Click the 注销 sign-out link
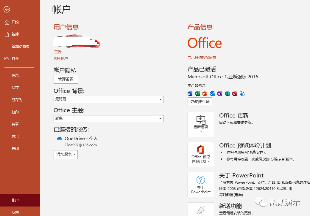The width and height of the screenshot is (310, 216). click(57, 52)
